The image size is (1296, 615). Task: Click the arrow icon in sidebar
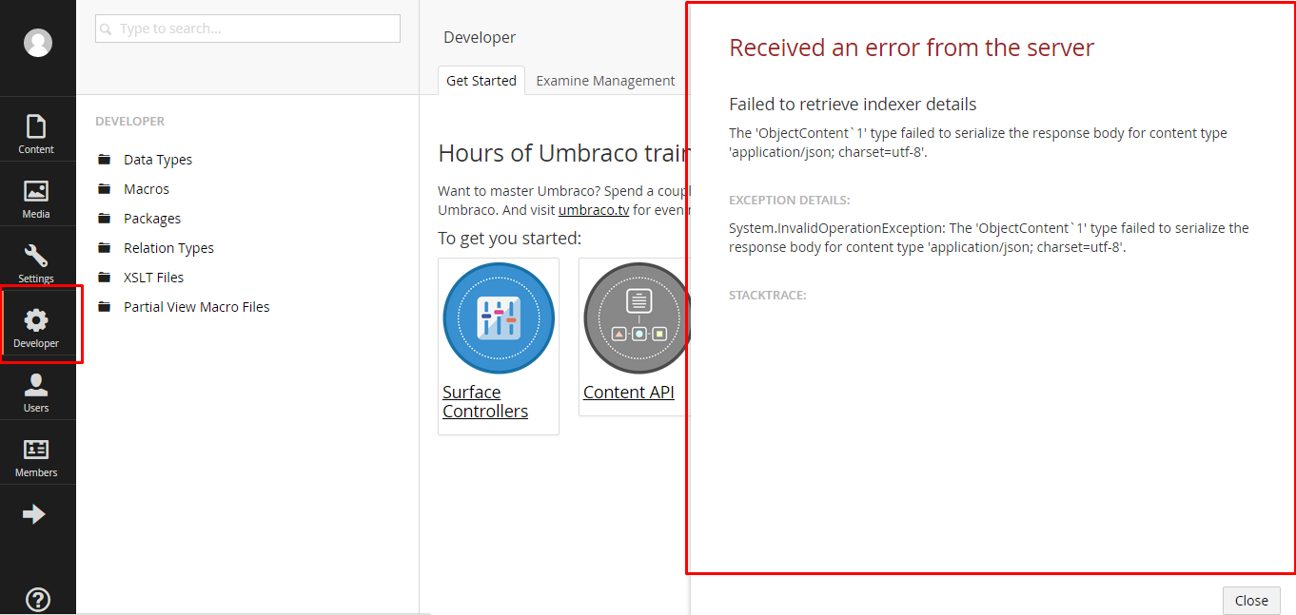pyautogui.click(x=34, y=514)
